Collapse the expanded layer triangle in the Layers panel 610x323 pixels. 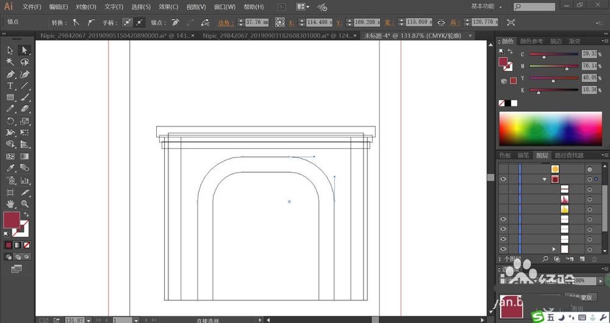tap(545, 180)
